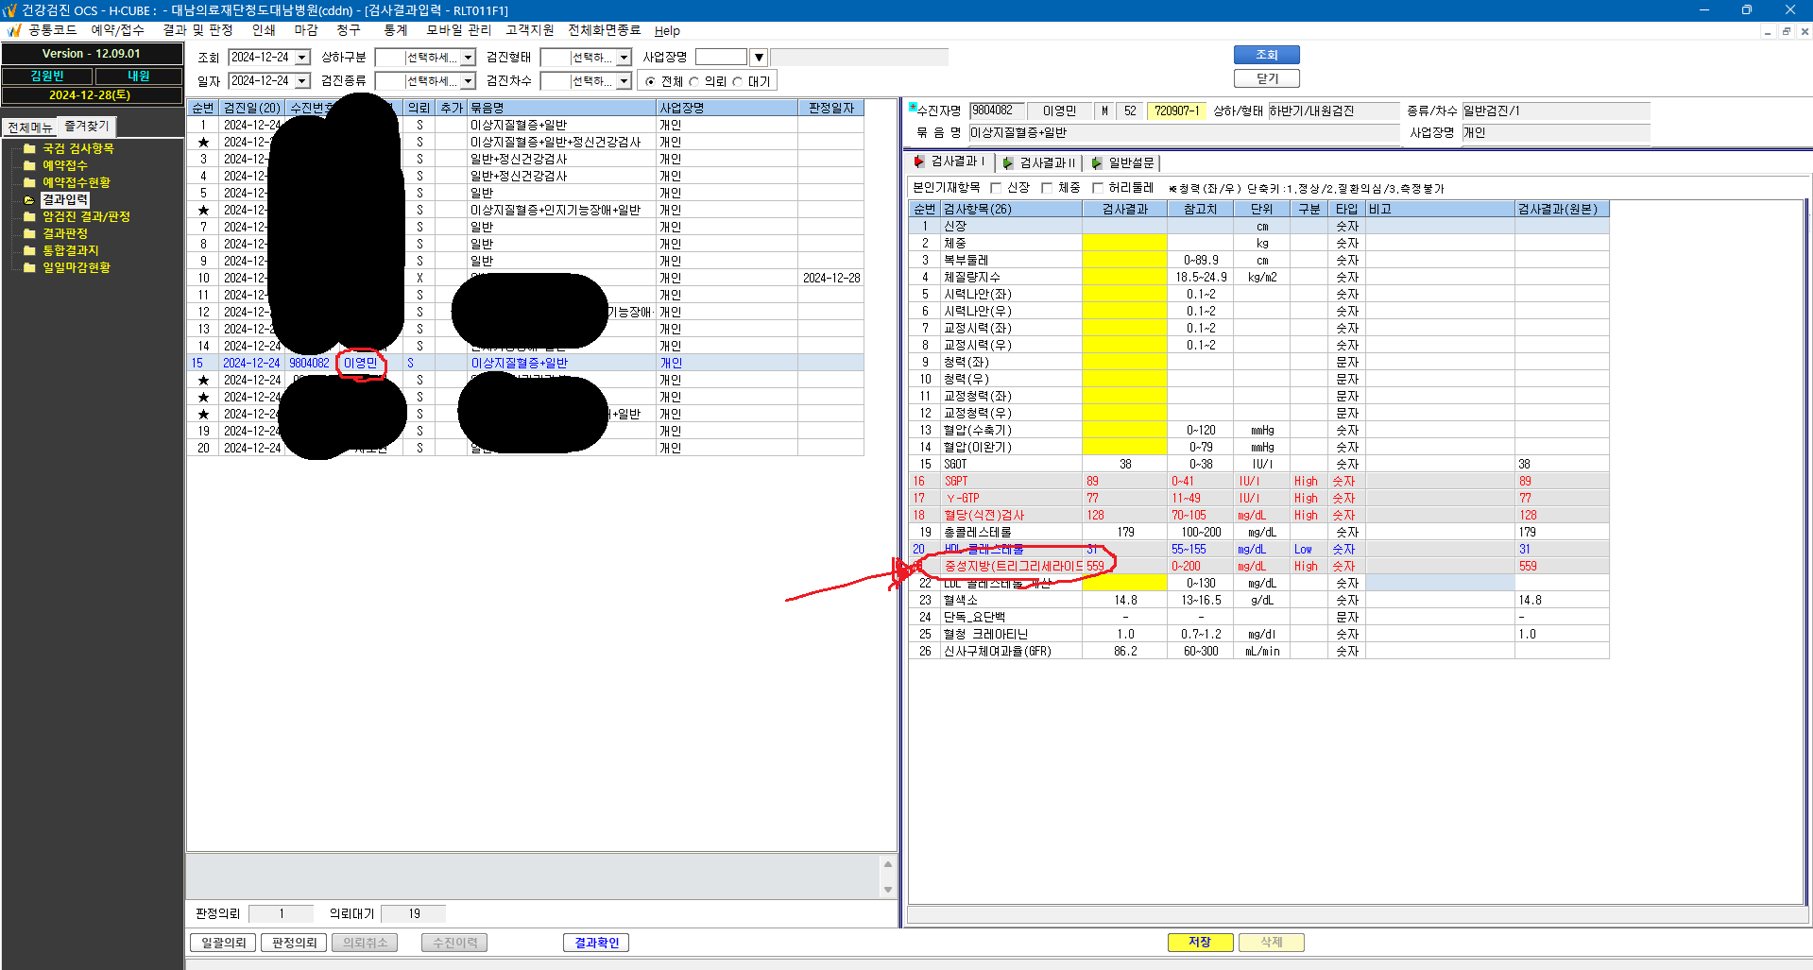Open the 인쇄 menu
Viewport: 1813px width, 970px height.
264,30
